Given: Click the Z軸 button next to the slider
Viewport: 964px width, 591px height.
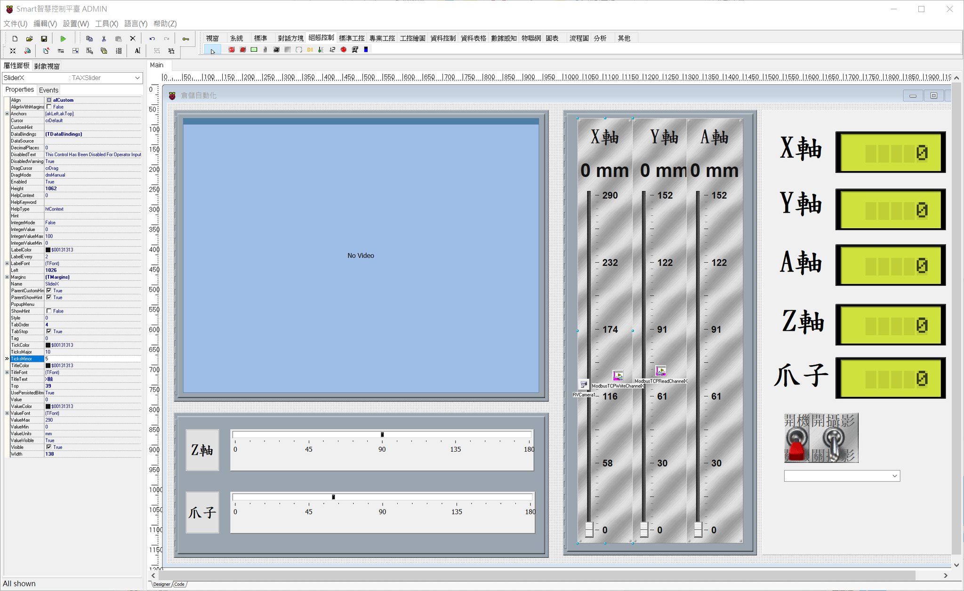Looking at the screenshot, I should click(202, 450).
